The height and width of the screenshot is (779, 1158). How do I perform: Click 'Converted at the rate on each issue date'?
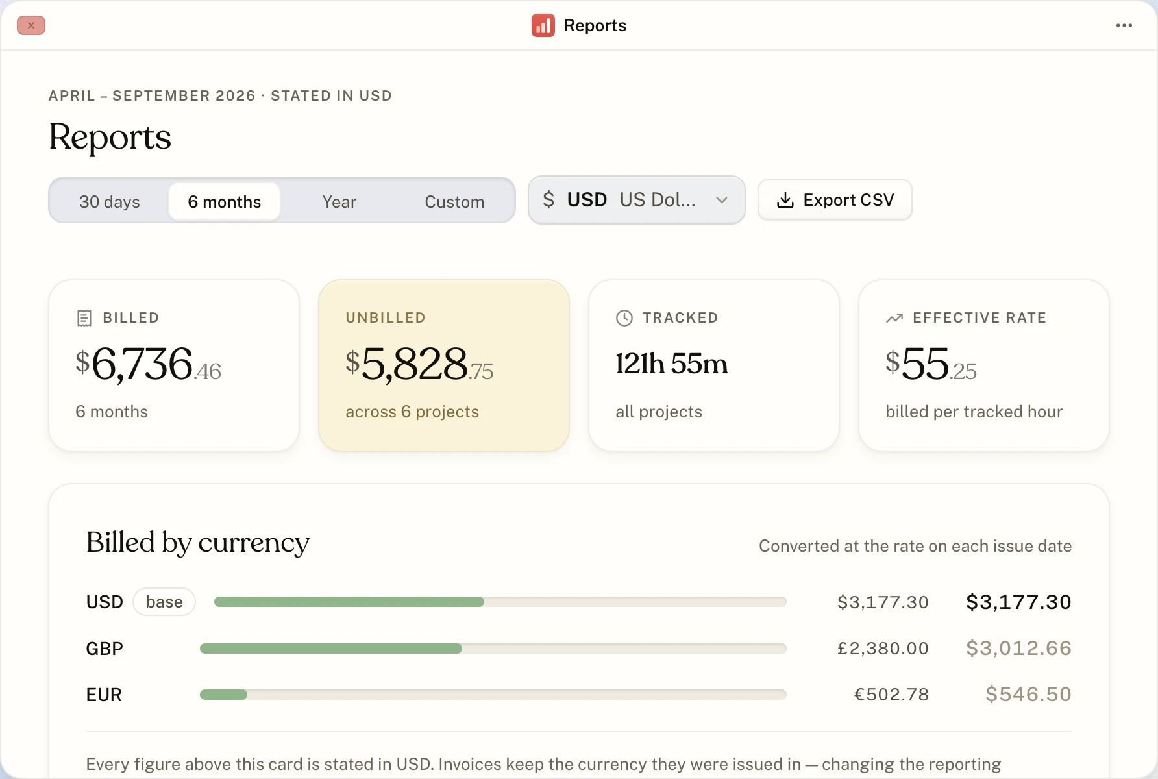[915, 546]
